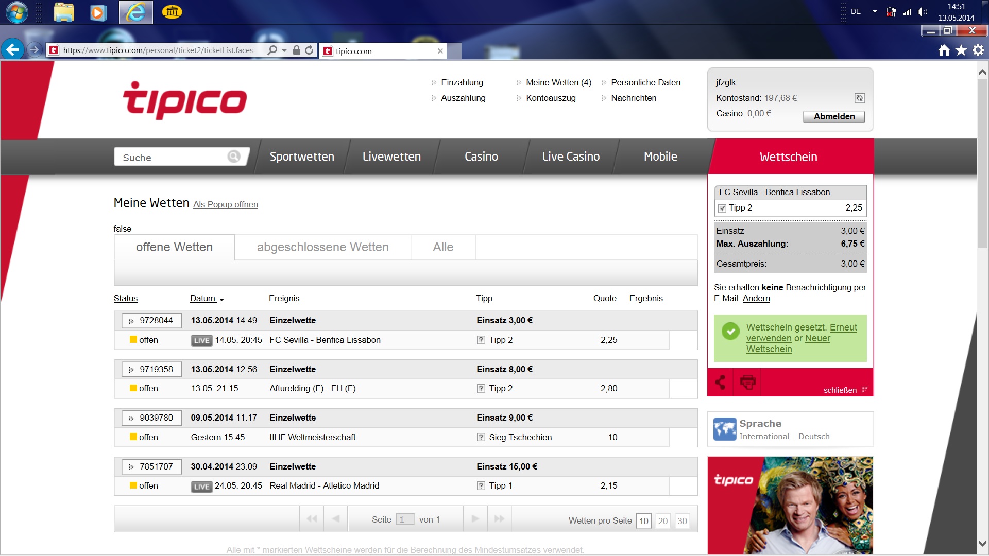Click help icon next to Tipp 2 for FC Sevilla
989x556 pixels.
pyautogui.click(x=481, y=340)
